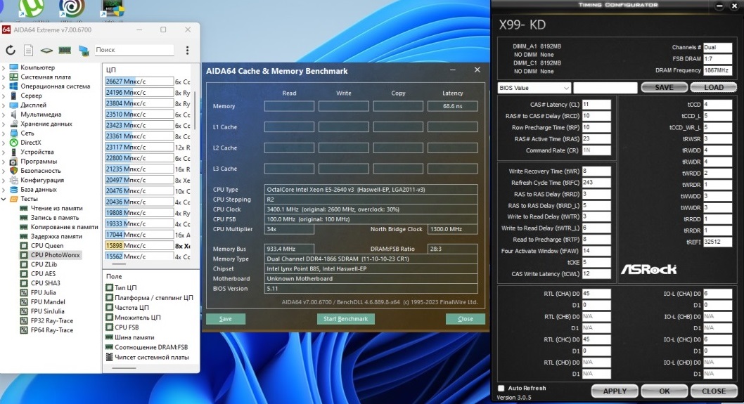Click Start Benchmark button

coord(345,319)
